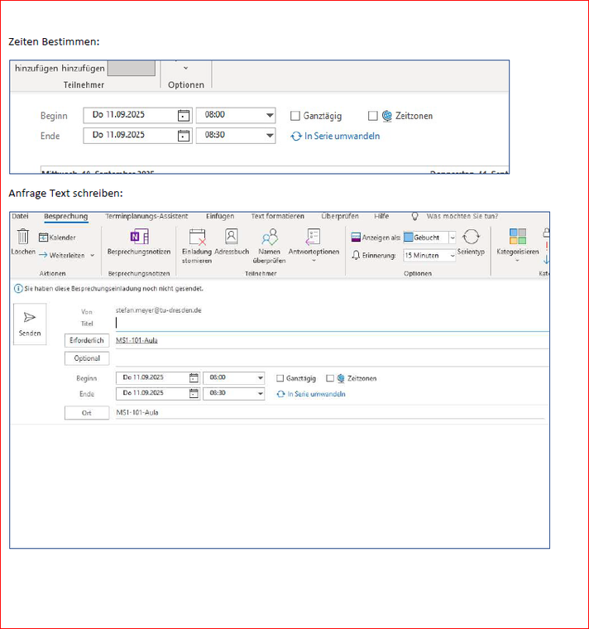589x629 pixels.
Task: Open the Einfügen ribbon tab
Action: pos(219,216)
